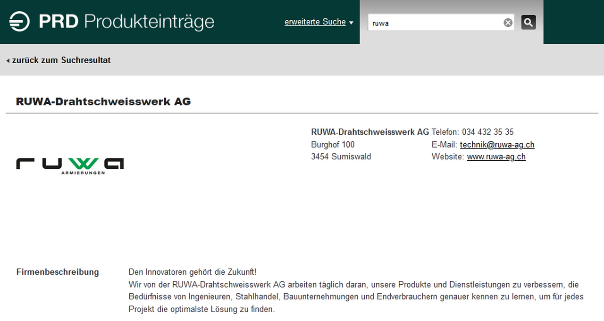Select the address line Burghof 100
604x321 pixels.
click(333, 145)
